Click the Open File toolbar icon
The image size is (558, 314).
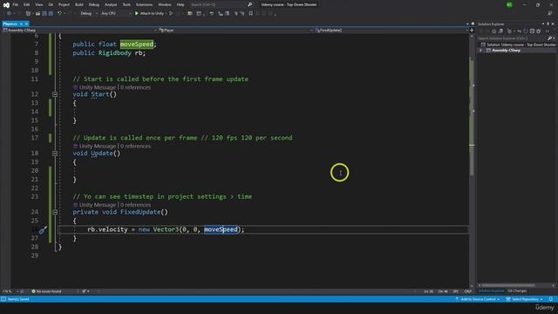click(37, 13)
